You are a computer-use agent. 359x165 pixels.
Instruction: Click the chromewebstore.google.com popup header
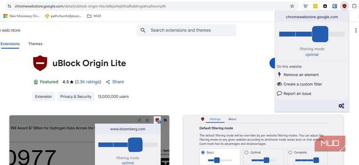click(x=312, y=17)
